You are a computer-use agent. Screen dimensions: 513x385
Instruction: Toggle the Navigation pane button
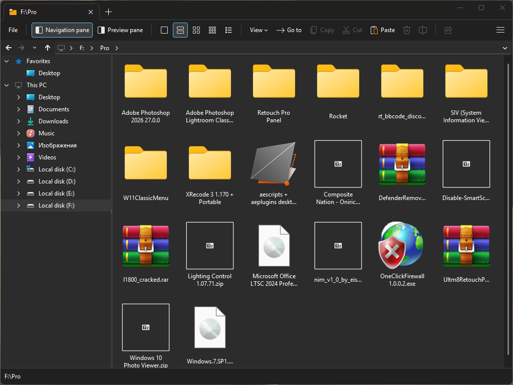click(62, 30)
